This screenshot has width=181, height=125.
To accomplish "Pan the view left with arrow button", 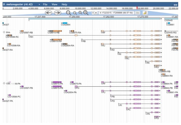I will pos(49,13).
